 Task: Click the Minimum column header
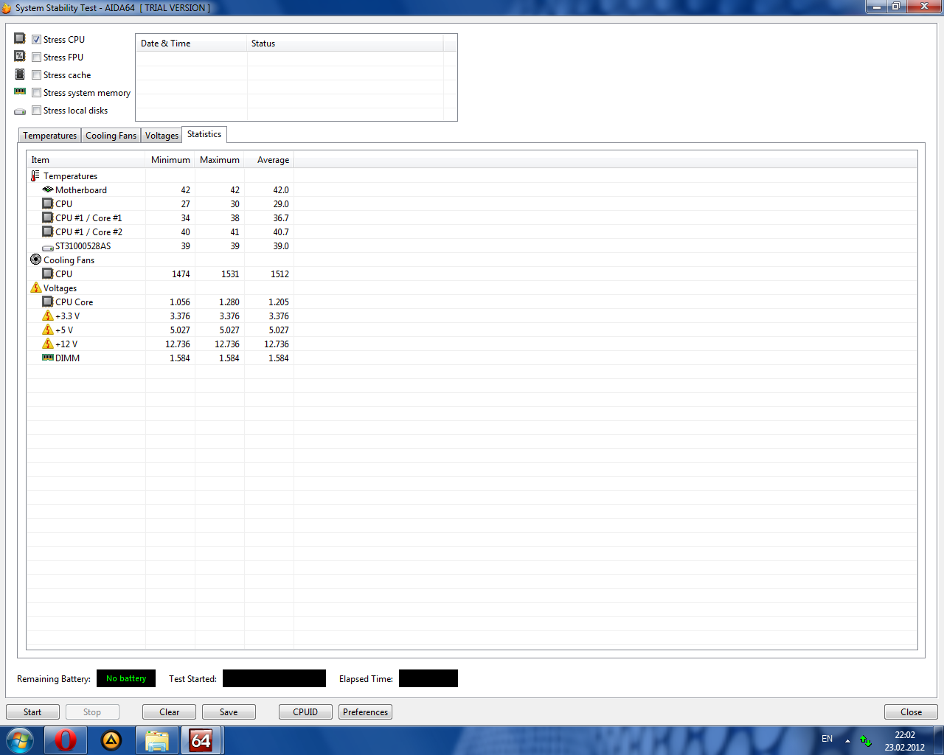tap(170, 160)
